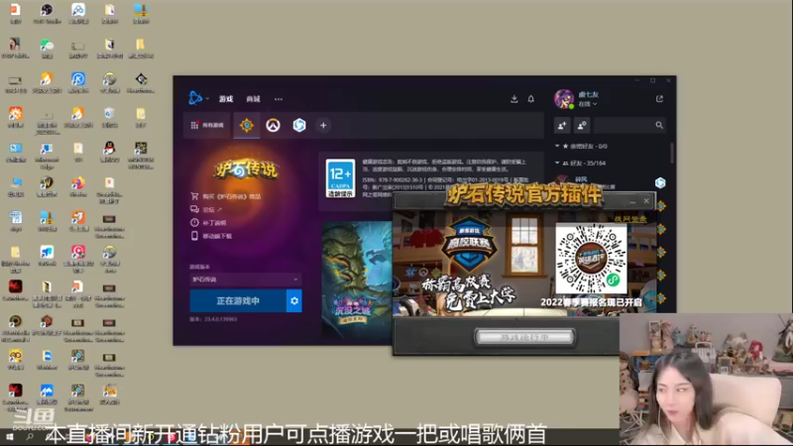Open the 沉没之城 news thumbnail

coord(357,279)
